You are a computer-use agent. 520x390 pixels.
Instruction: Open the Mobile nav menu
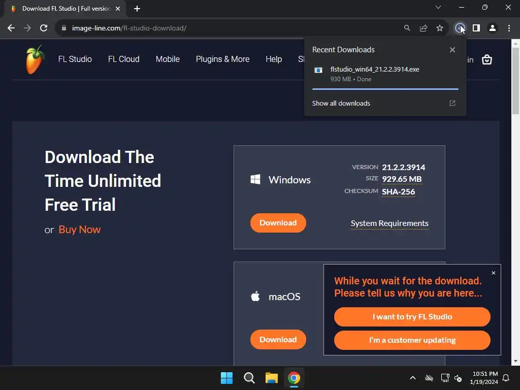coord(168,59)
